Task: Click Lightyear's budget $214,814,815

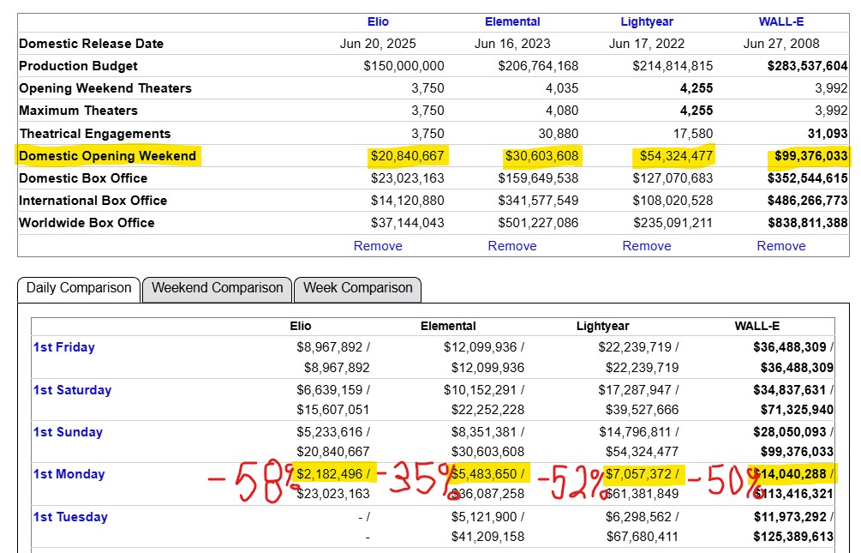Action: click(x=673, y=66)
